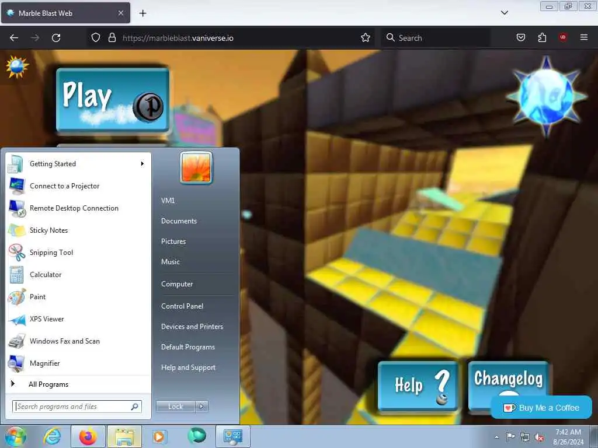Expand All Programs list

[78, 384]
